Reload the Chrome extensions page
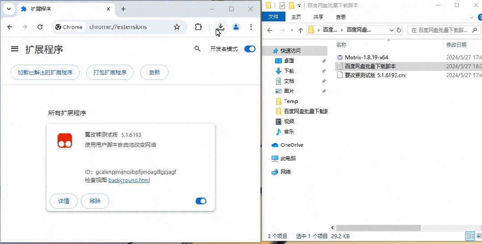 40,27
